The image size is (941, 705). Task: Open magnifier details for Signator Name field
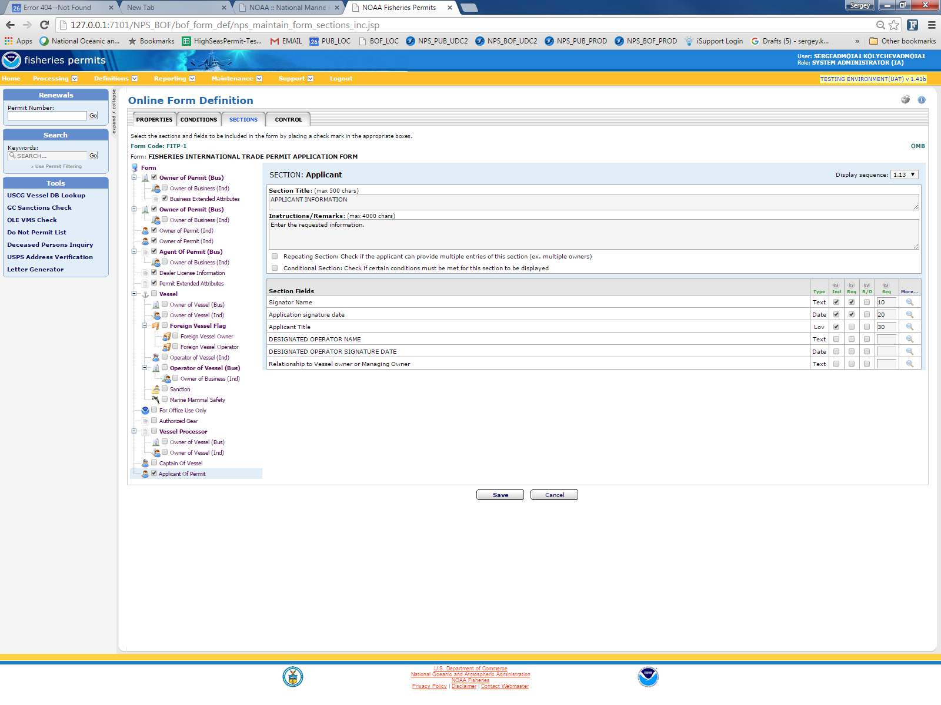[909, 302]
